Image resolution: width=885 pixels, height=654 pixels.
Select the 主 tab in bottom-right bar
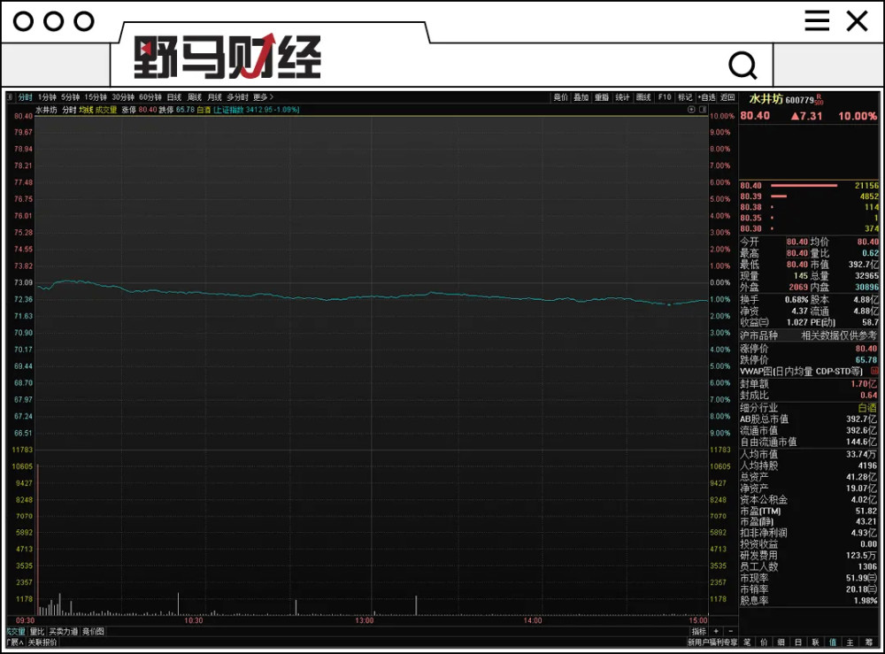[x=850, y=642]
